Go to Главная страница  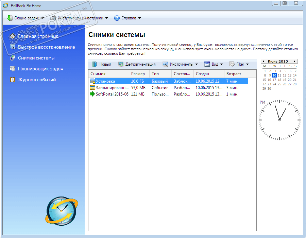point(38,36)
